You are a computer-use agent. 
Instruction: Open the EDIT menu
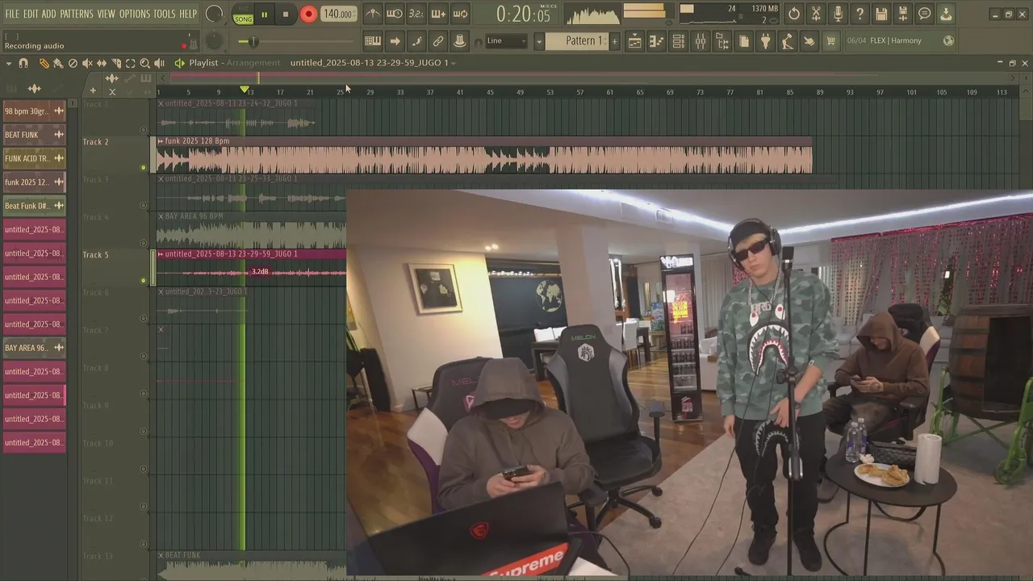31,14
